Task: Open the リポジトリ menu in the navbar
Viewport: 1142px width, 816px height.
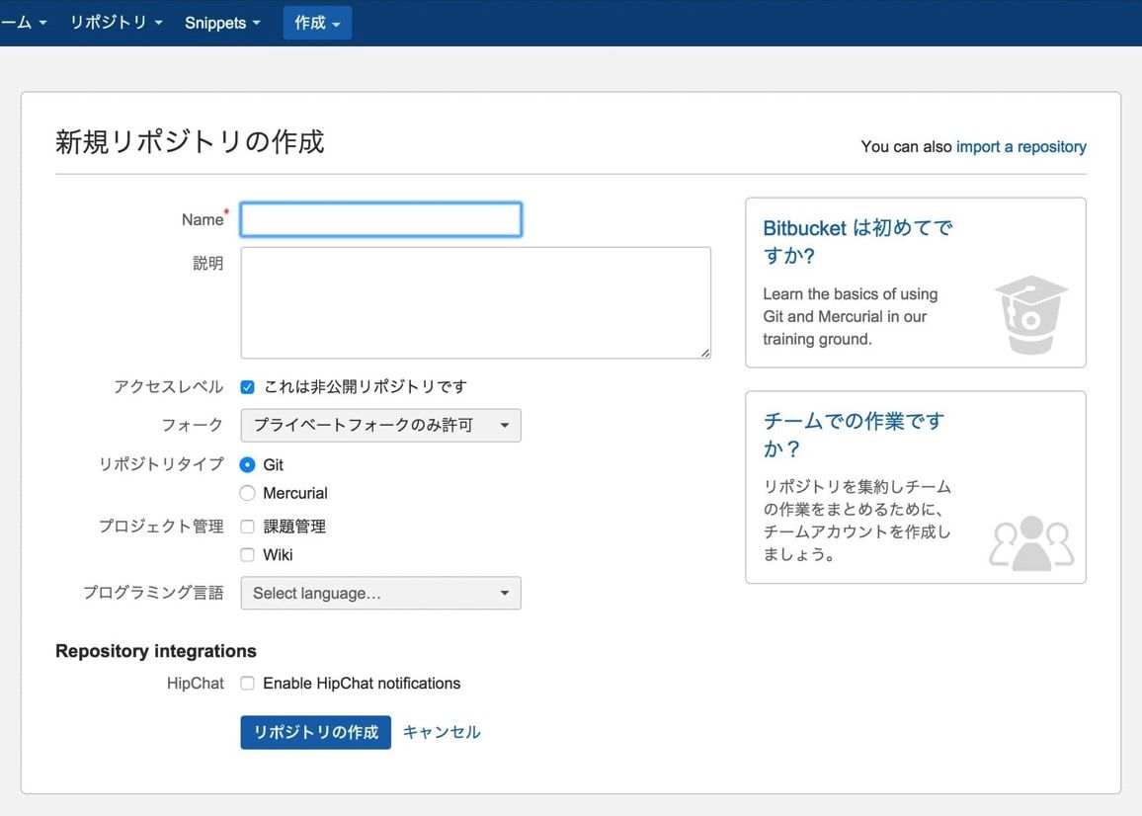Action: pyautogui.click(x=116, y=23)
